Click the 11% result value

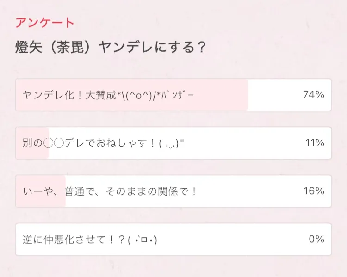(x=315, y=143)
